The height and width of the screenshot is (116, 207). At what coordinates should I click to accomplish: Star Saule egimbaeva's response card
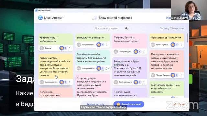click(136, 82)
